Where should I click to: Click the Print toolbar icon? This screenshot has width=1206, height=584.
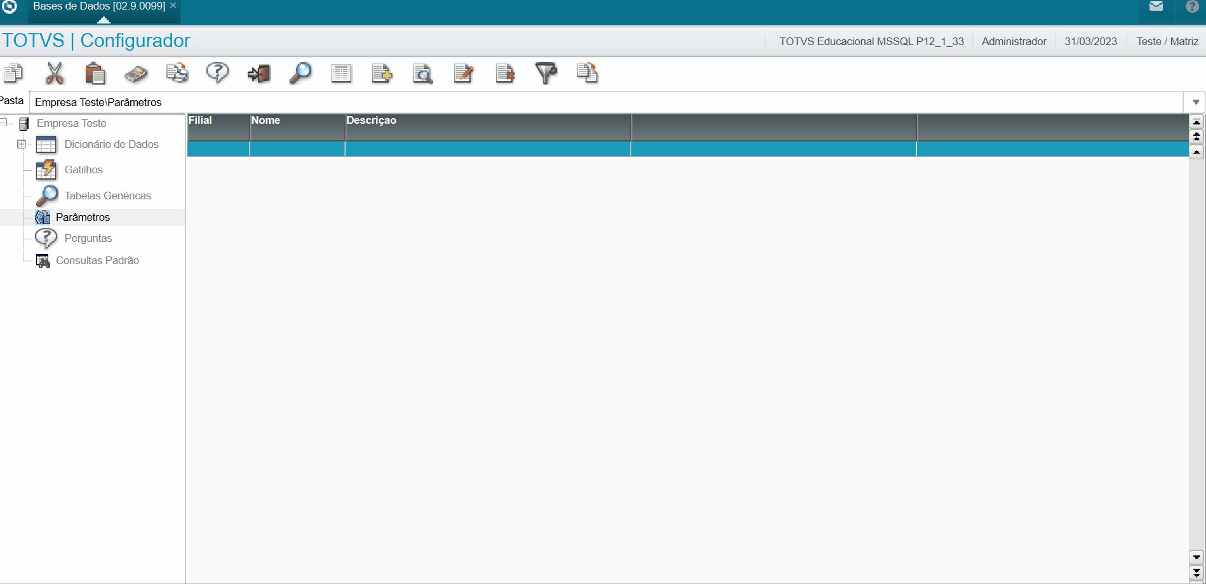tap(177, 74)
